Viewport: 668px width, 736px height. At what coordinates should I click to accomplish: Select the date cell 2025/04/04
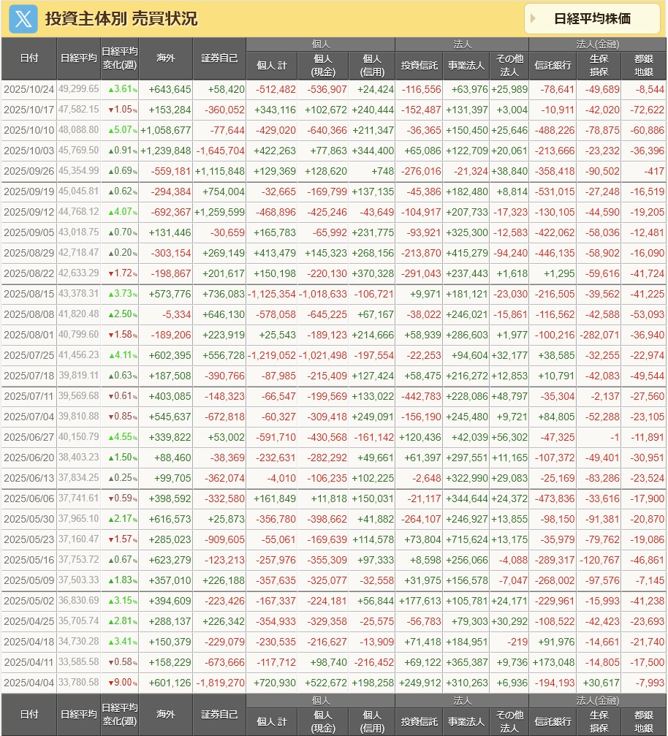click(29, 683)
